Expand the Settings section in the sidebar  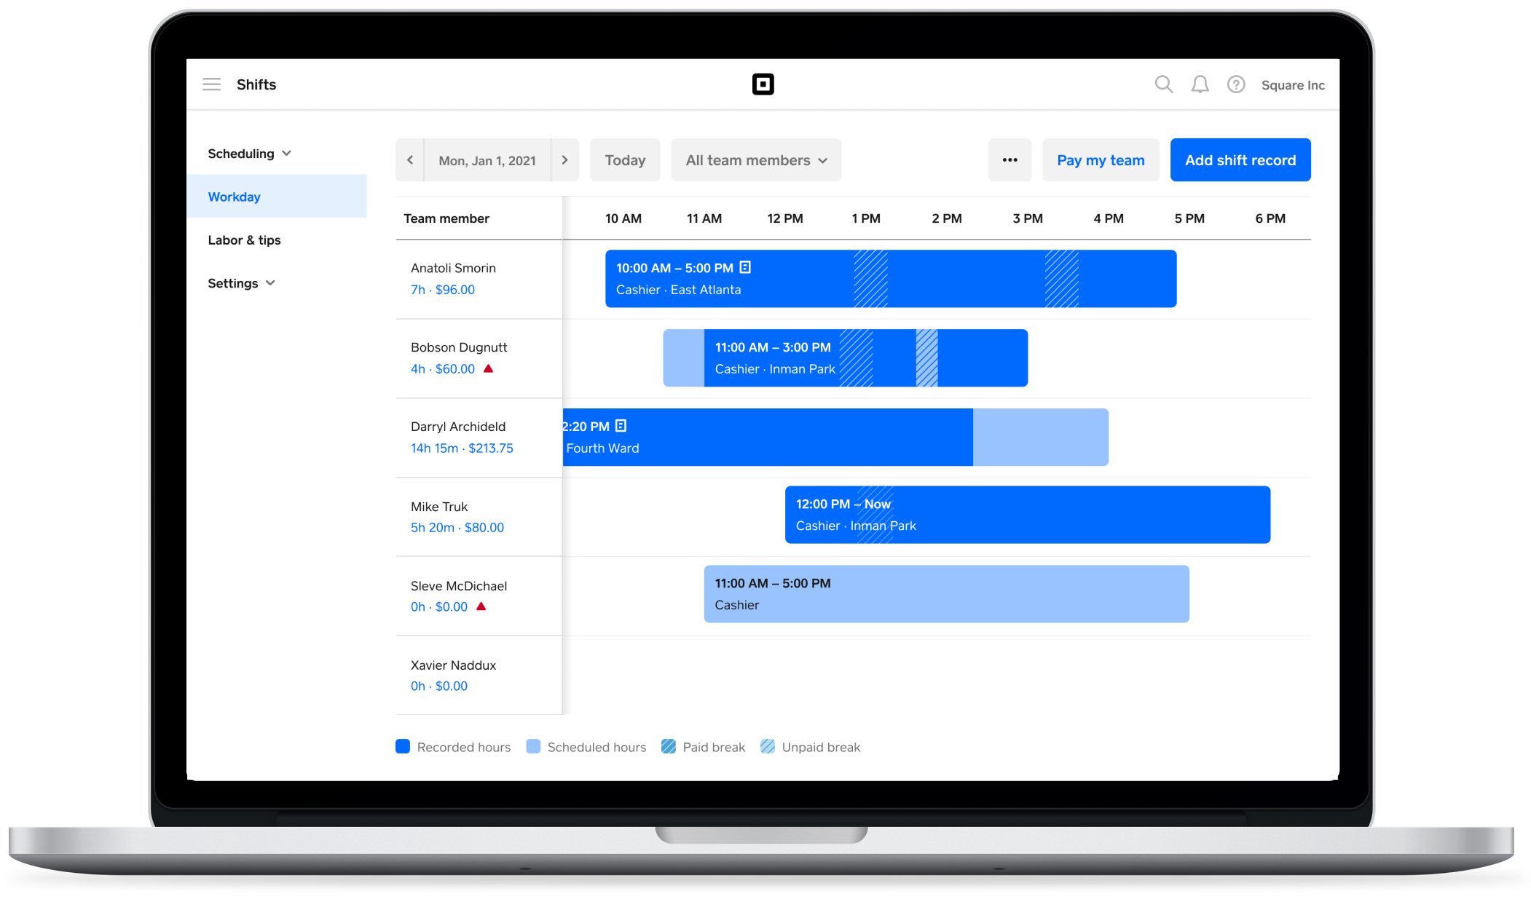point(241,282)
